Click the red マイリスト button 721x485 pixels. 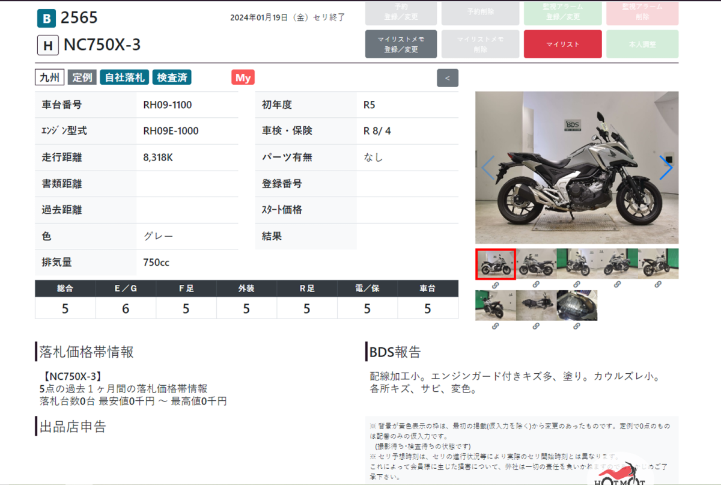coord(562,44)
